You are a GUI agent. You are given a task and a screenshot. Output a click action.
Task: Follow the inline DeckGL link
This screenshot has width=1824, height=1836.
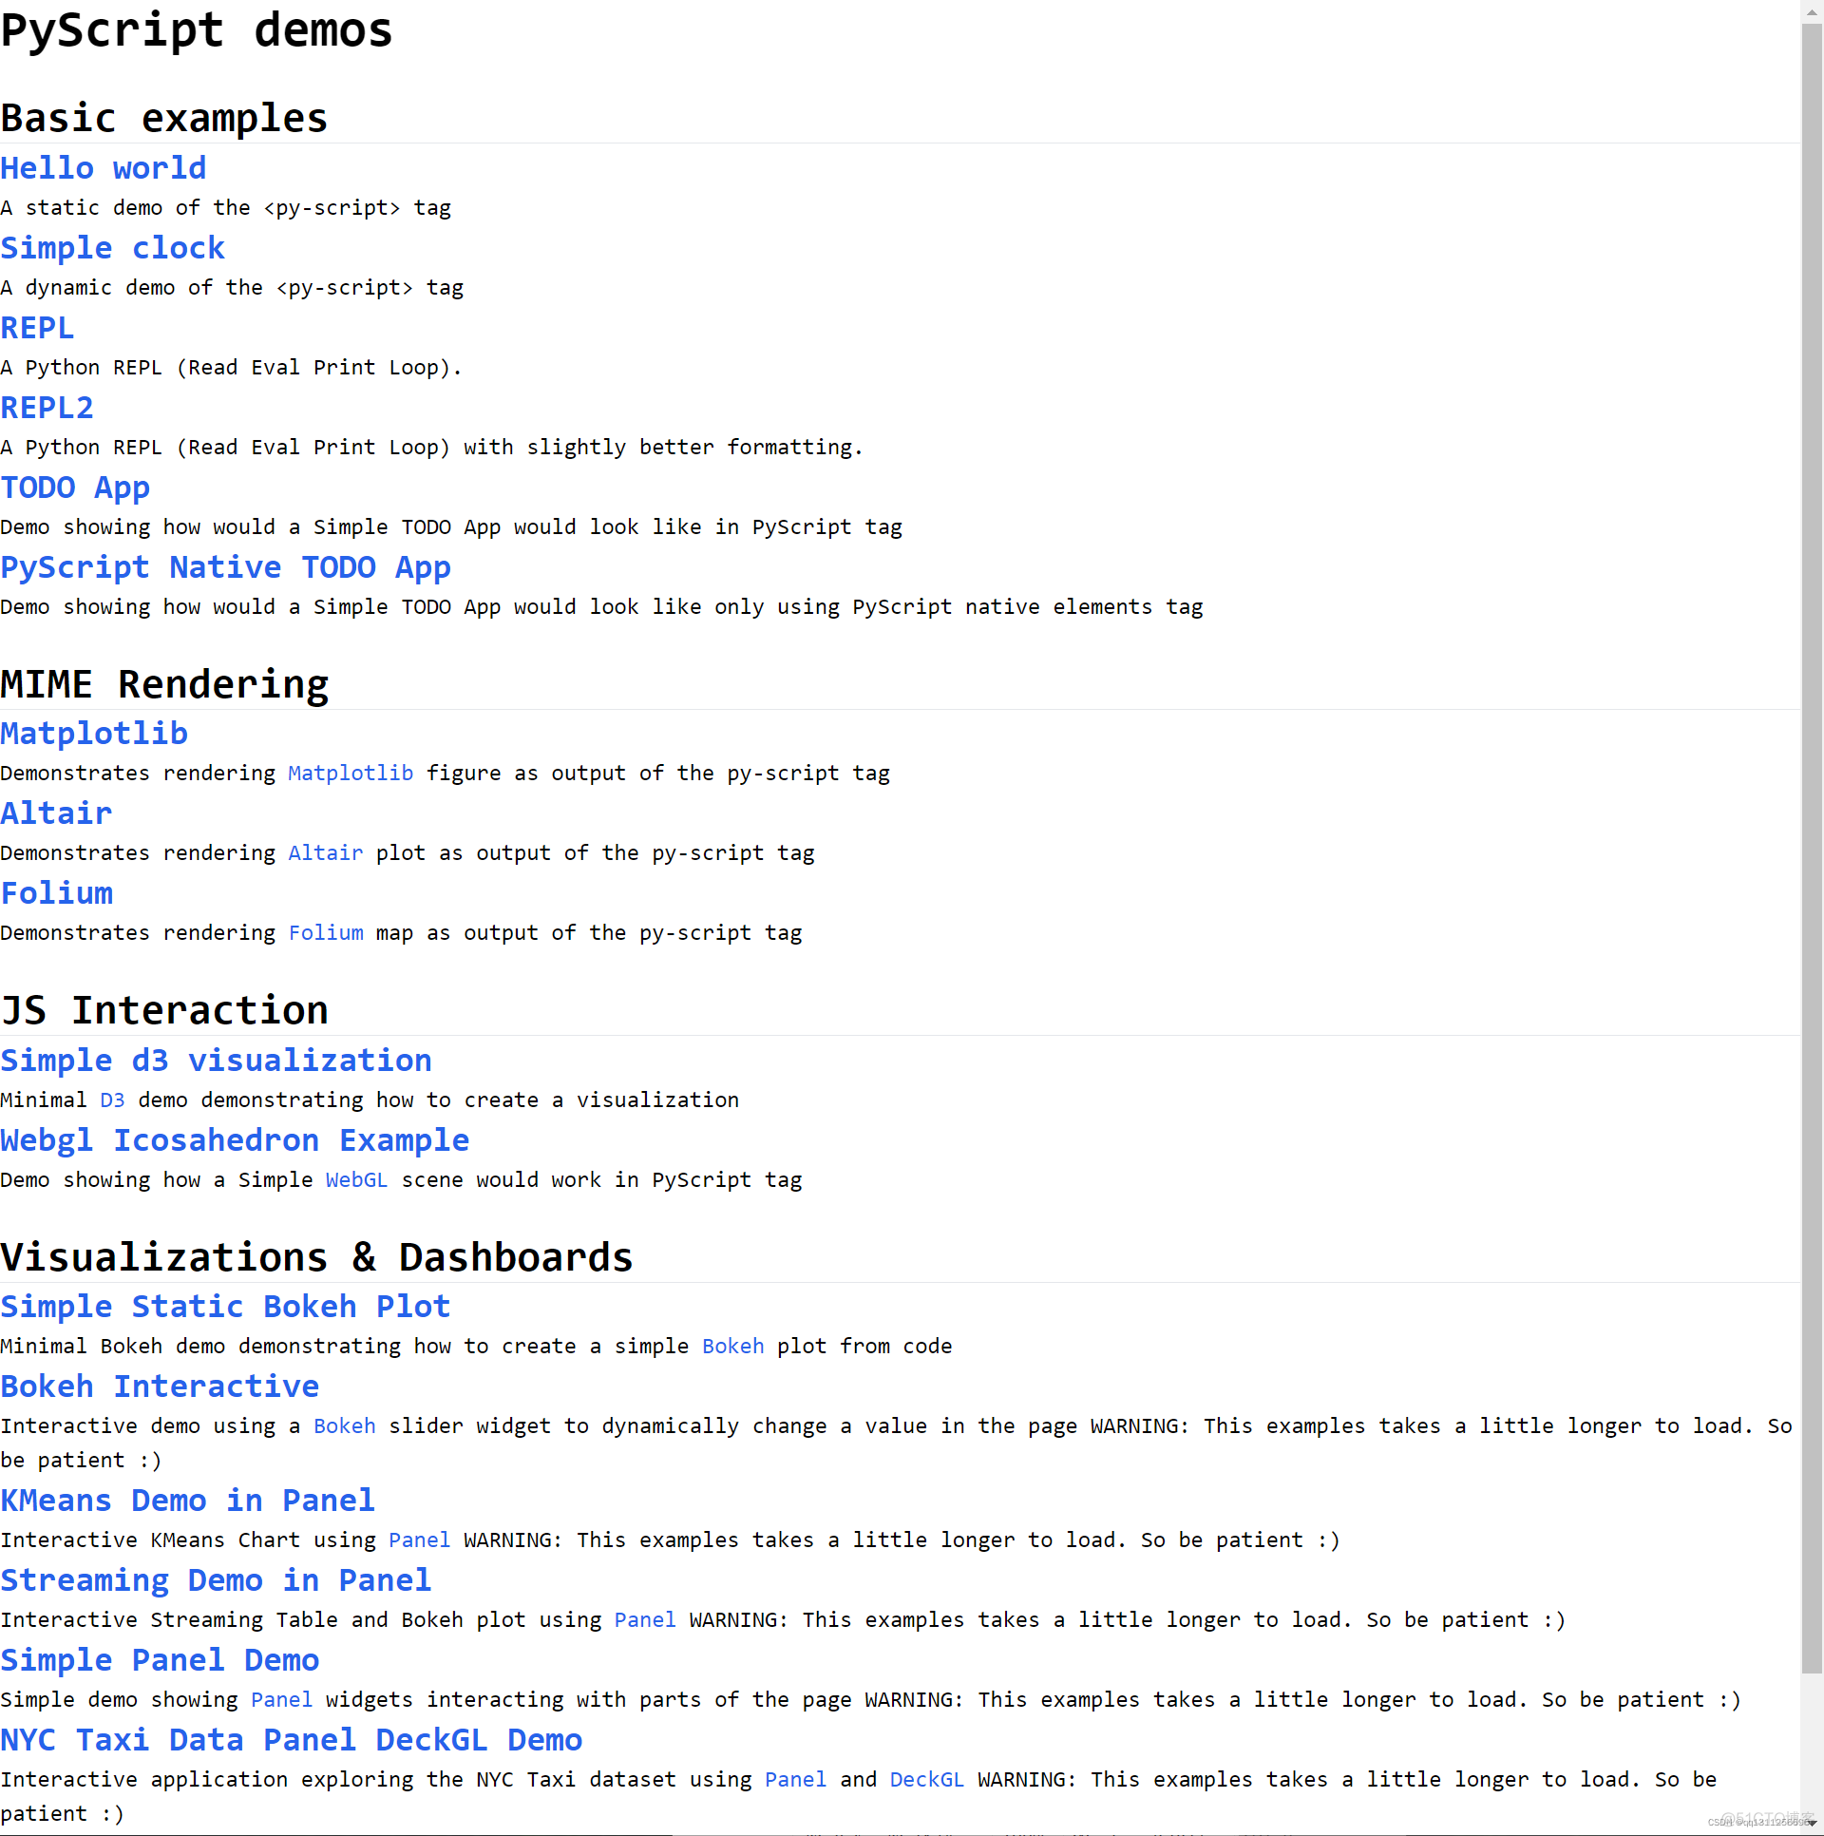point(927,1780)
